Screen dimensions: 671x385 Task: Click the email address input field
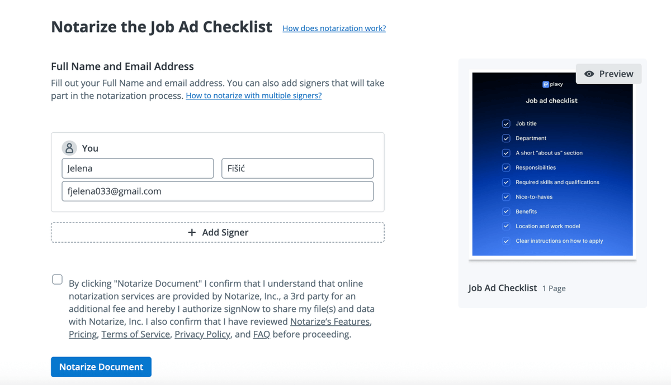(x=218, y=191)
